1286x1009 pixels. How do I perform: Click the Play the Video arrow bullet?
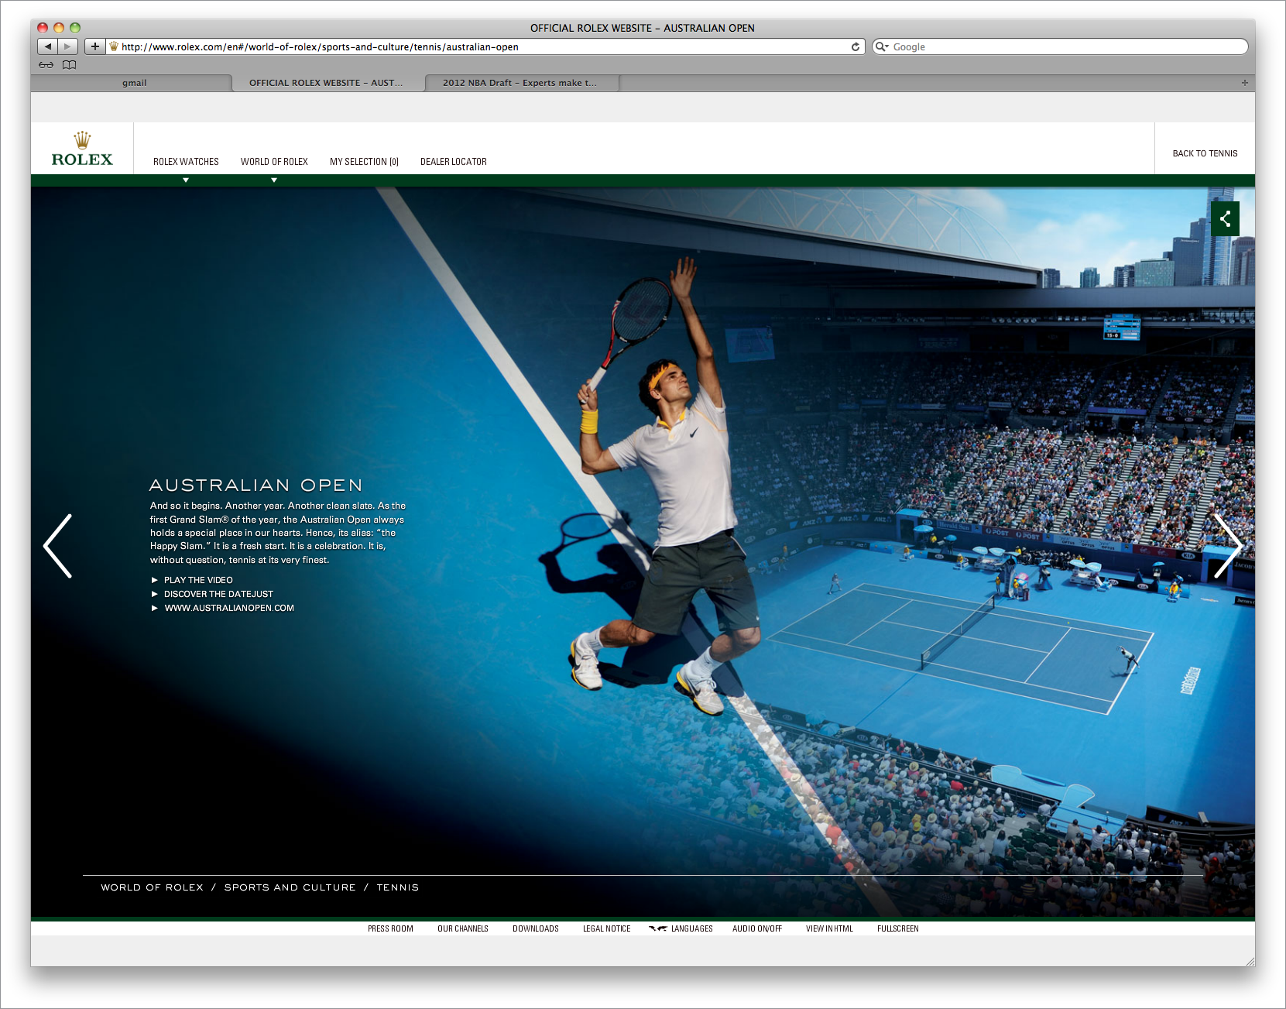point(154,580)
